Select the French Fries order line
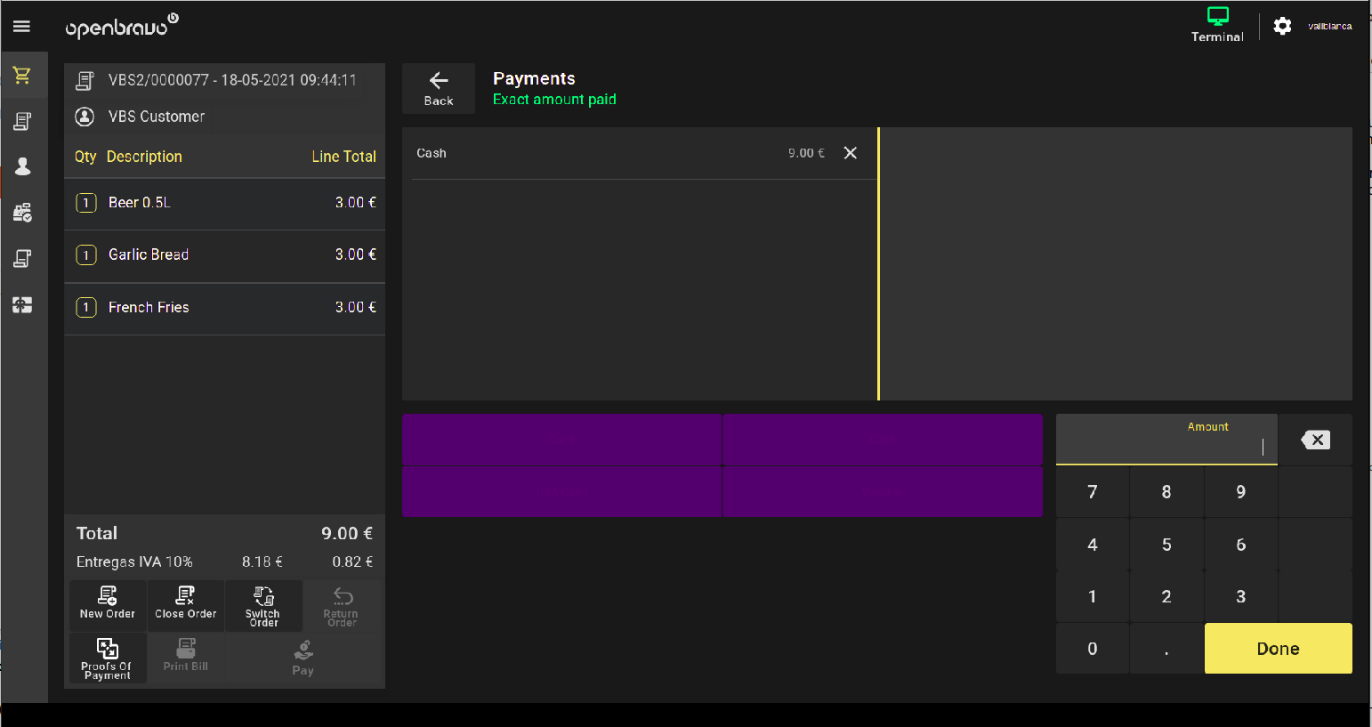 tap(224, 308)
